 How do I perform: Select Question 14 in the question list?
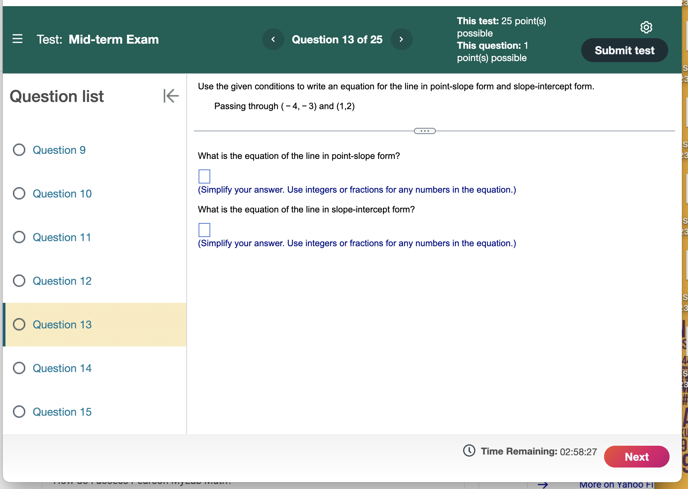tap(62, 368)
